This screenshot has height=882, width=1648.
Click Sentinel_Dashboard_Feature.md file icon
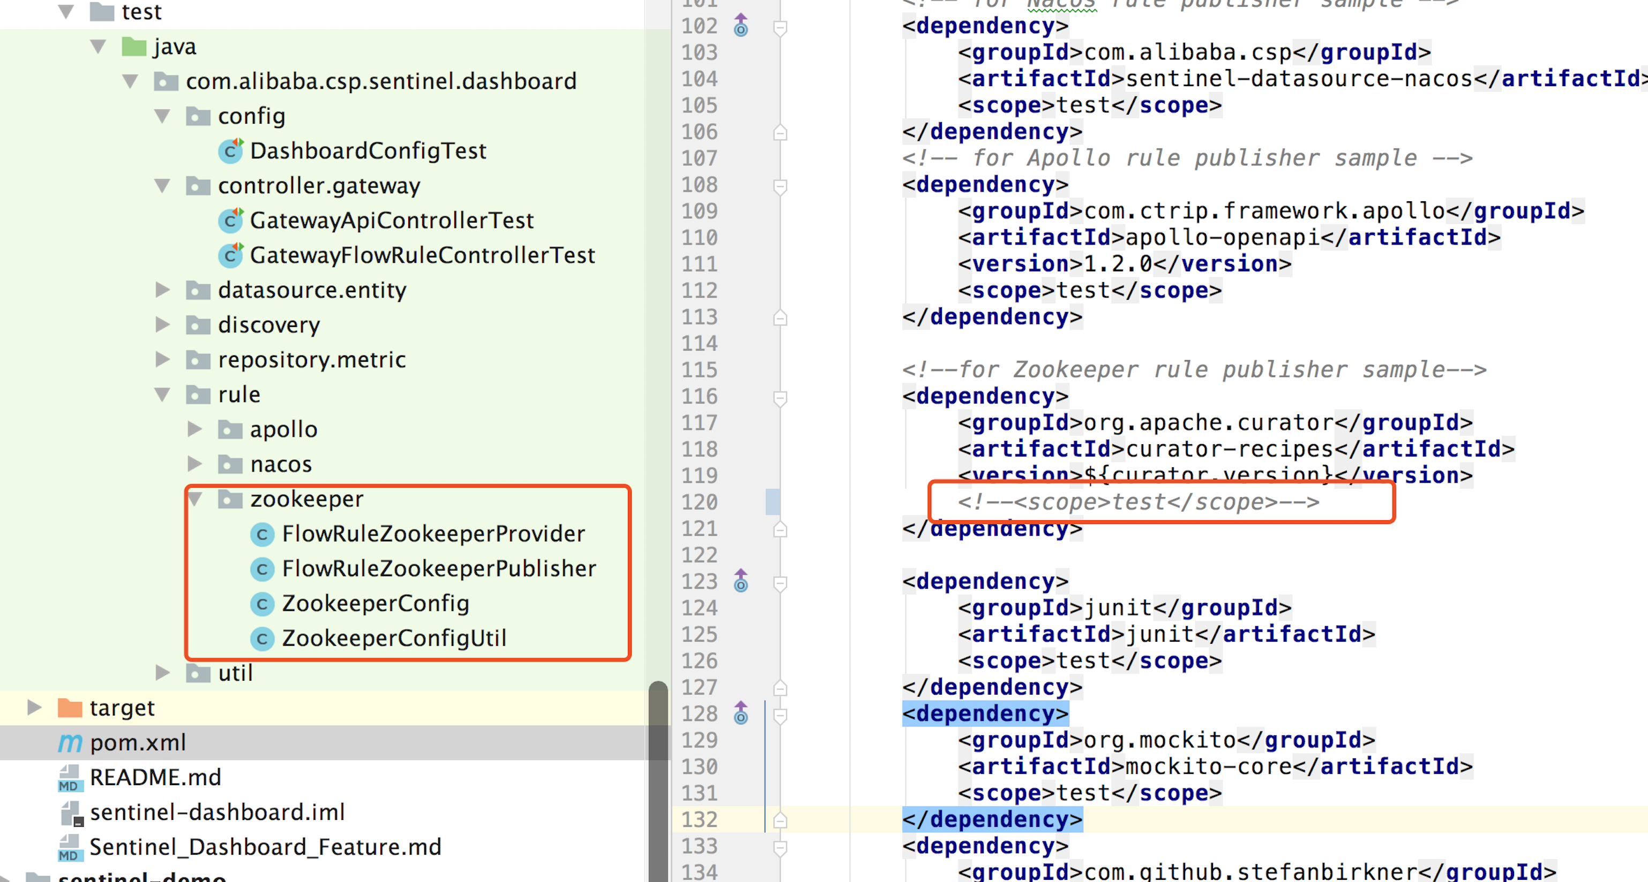click(x=70, y=848)
